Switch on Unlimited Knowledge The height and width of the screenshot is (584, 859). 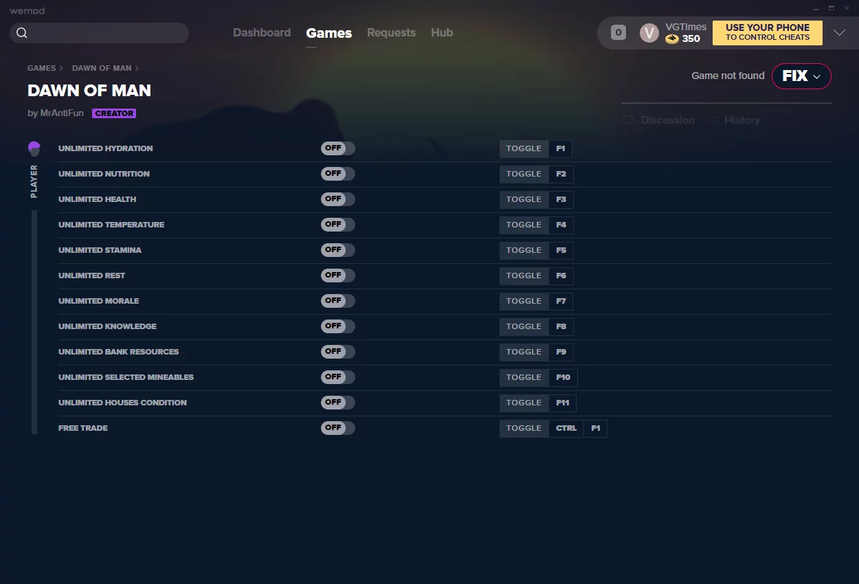[338, 326]
